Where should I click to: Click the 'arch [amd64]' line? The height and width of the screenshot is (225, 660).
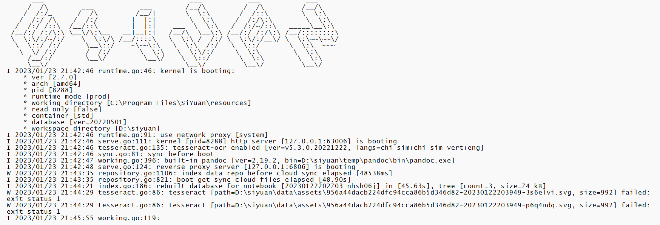coord(56,84)
